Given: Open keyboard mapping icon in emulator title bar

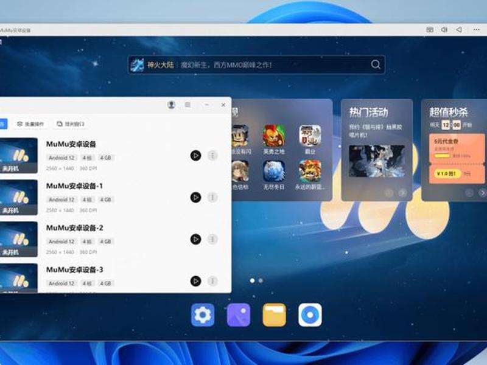Looking at the screenshot, I should (430, 30).
